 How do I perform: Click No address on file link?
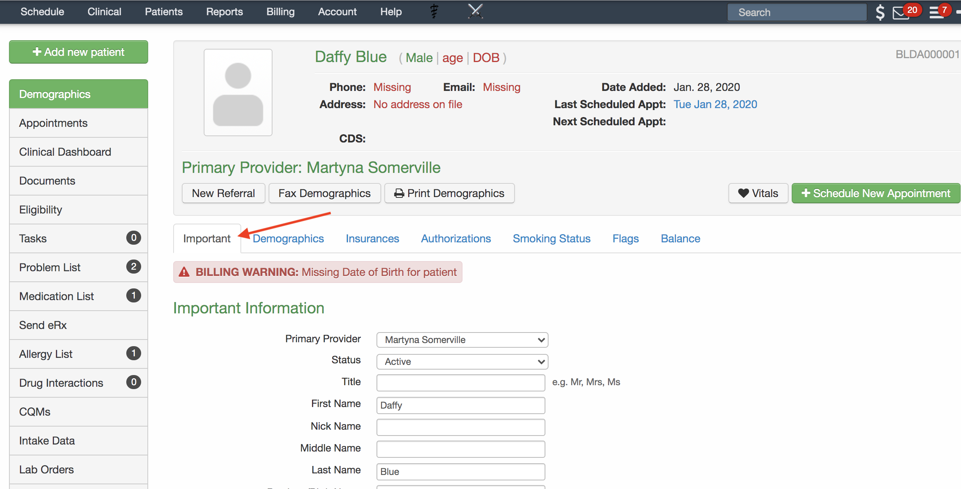(x=418, y=104)
